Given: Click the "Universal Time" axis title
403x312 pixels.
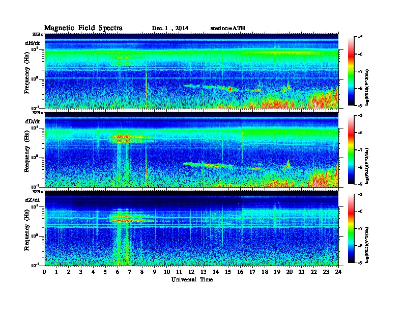Looking at the screenshot, I should pyautogui.click(x=192, y=279).
